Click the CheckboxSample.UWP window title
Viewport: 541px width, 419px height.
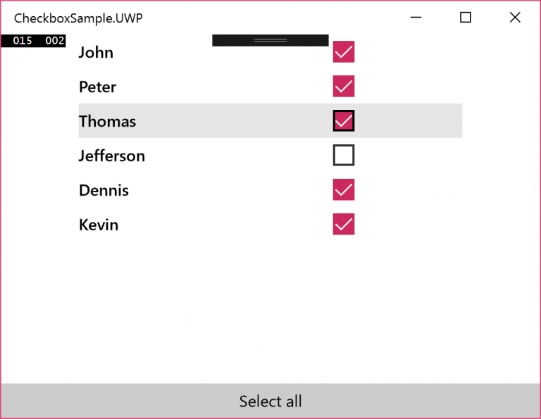click(78, 18)
